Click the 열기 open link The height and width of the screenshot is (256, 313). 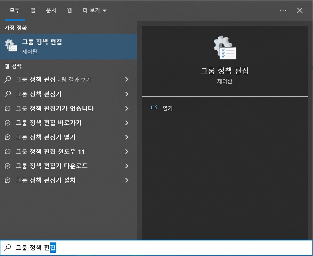pos(168,108)
